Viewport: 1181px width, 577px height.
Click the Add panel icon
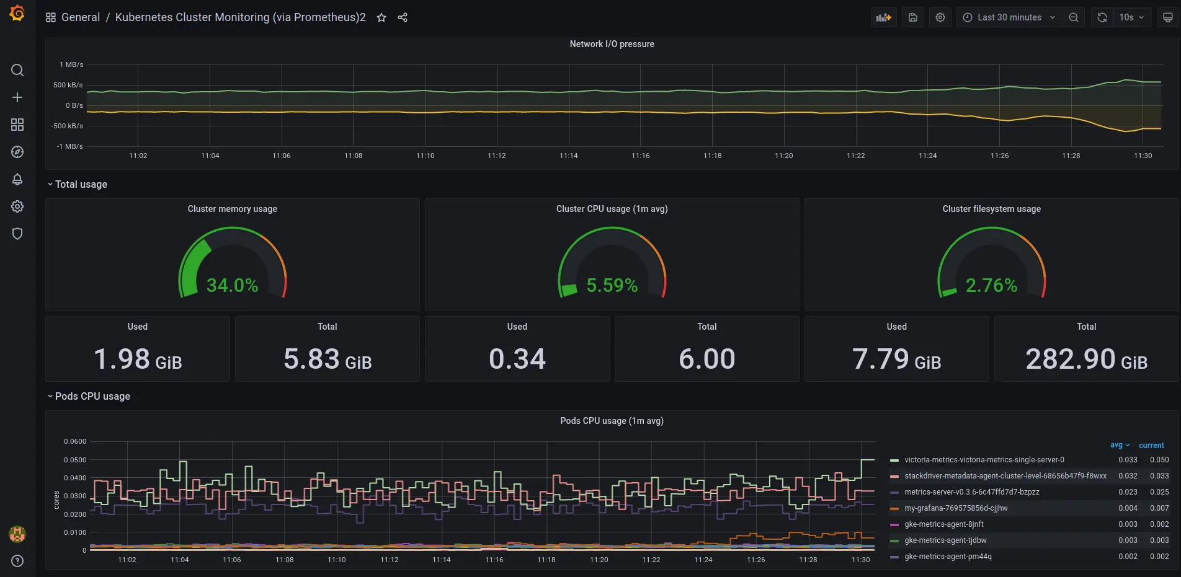pyautogui.click(x=883, y=17)
